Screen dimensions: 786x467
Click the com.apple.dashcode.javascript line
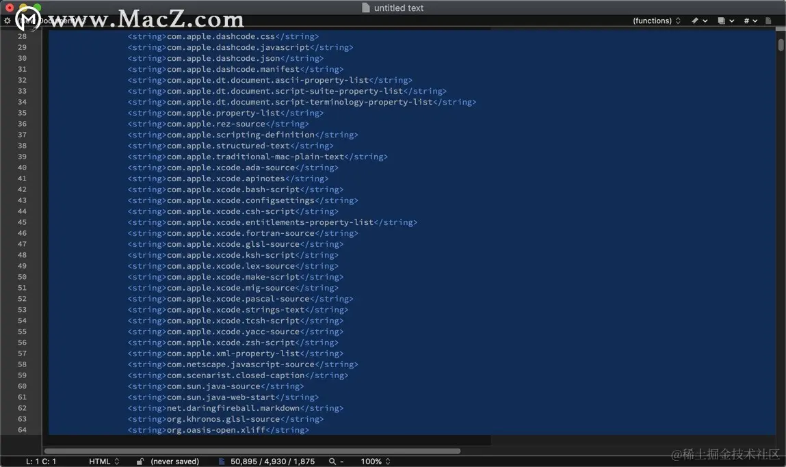240,47
